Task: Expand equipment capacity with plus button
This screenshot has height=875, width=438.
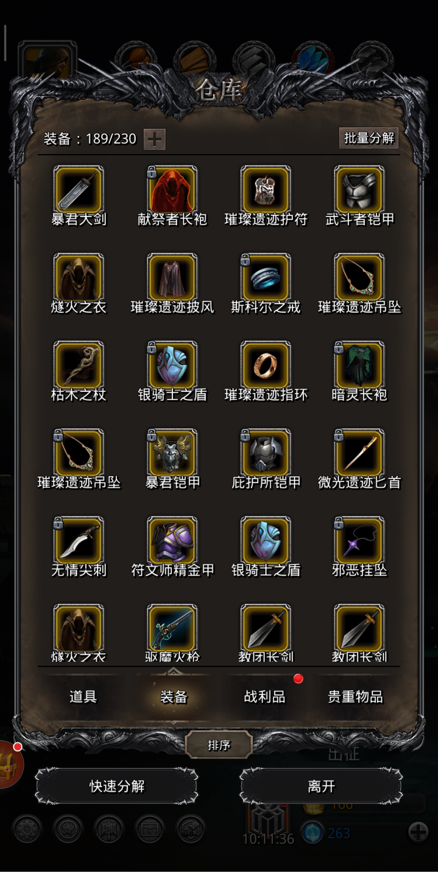Action: [x=155, y=139]
